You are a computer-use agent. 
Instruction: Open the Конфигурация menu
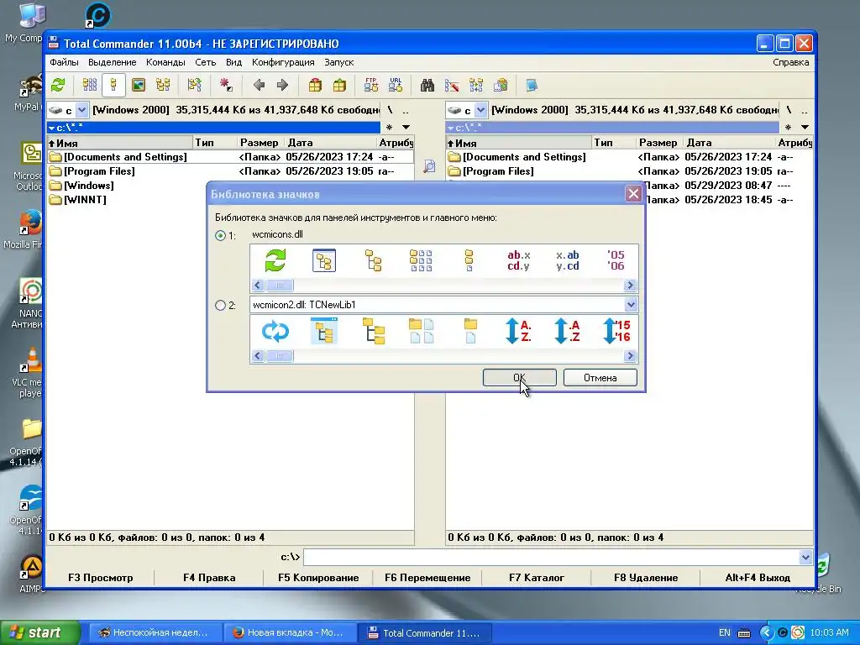click(x=283, y=62)
